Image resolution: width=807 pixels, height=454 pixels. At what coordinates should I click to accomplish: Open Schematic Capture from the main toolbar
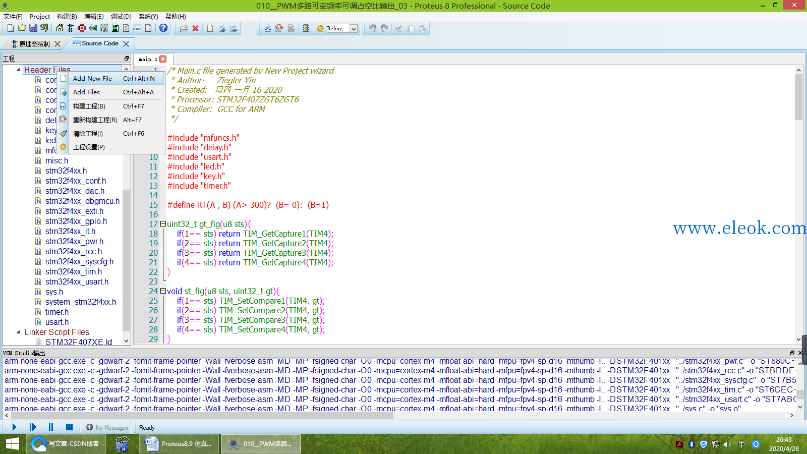click(71, 28)
